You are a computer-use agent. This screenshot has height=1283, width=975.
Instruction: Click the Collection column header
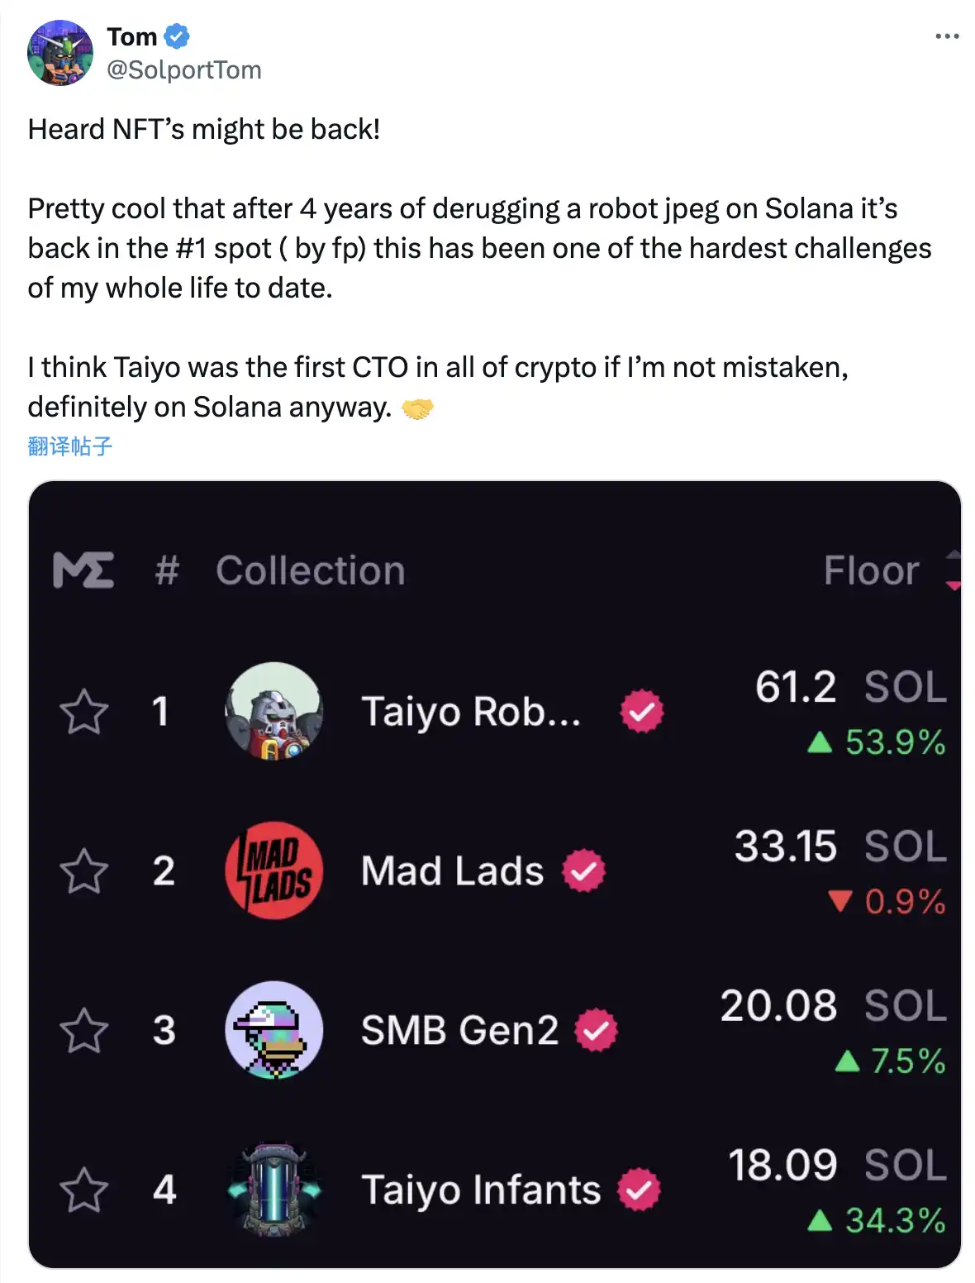click(311, 570)
